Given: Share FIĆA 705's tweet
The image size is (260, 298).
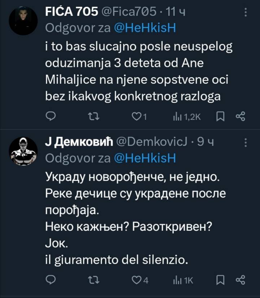Looking at the screenshot, I should pyautogui.click(x=240, y=116).
